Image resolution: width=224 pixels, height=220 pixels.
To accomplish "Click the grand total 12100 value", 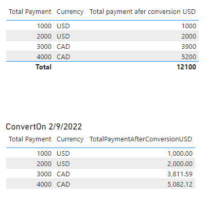I will point(186,67).
